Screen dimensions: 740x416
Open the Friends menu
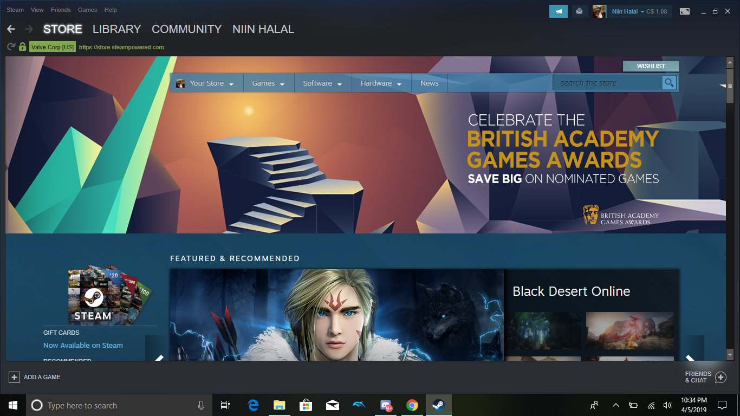[x=61, y=10]
